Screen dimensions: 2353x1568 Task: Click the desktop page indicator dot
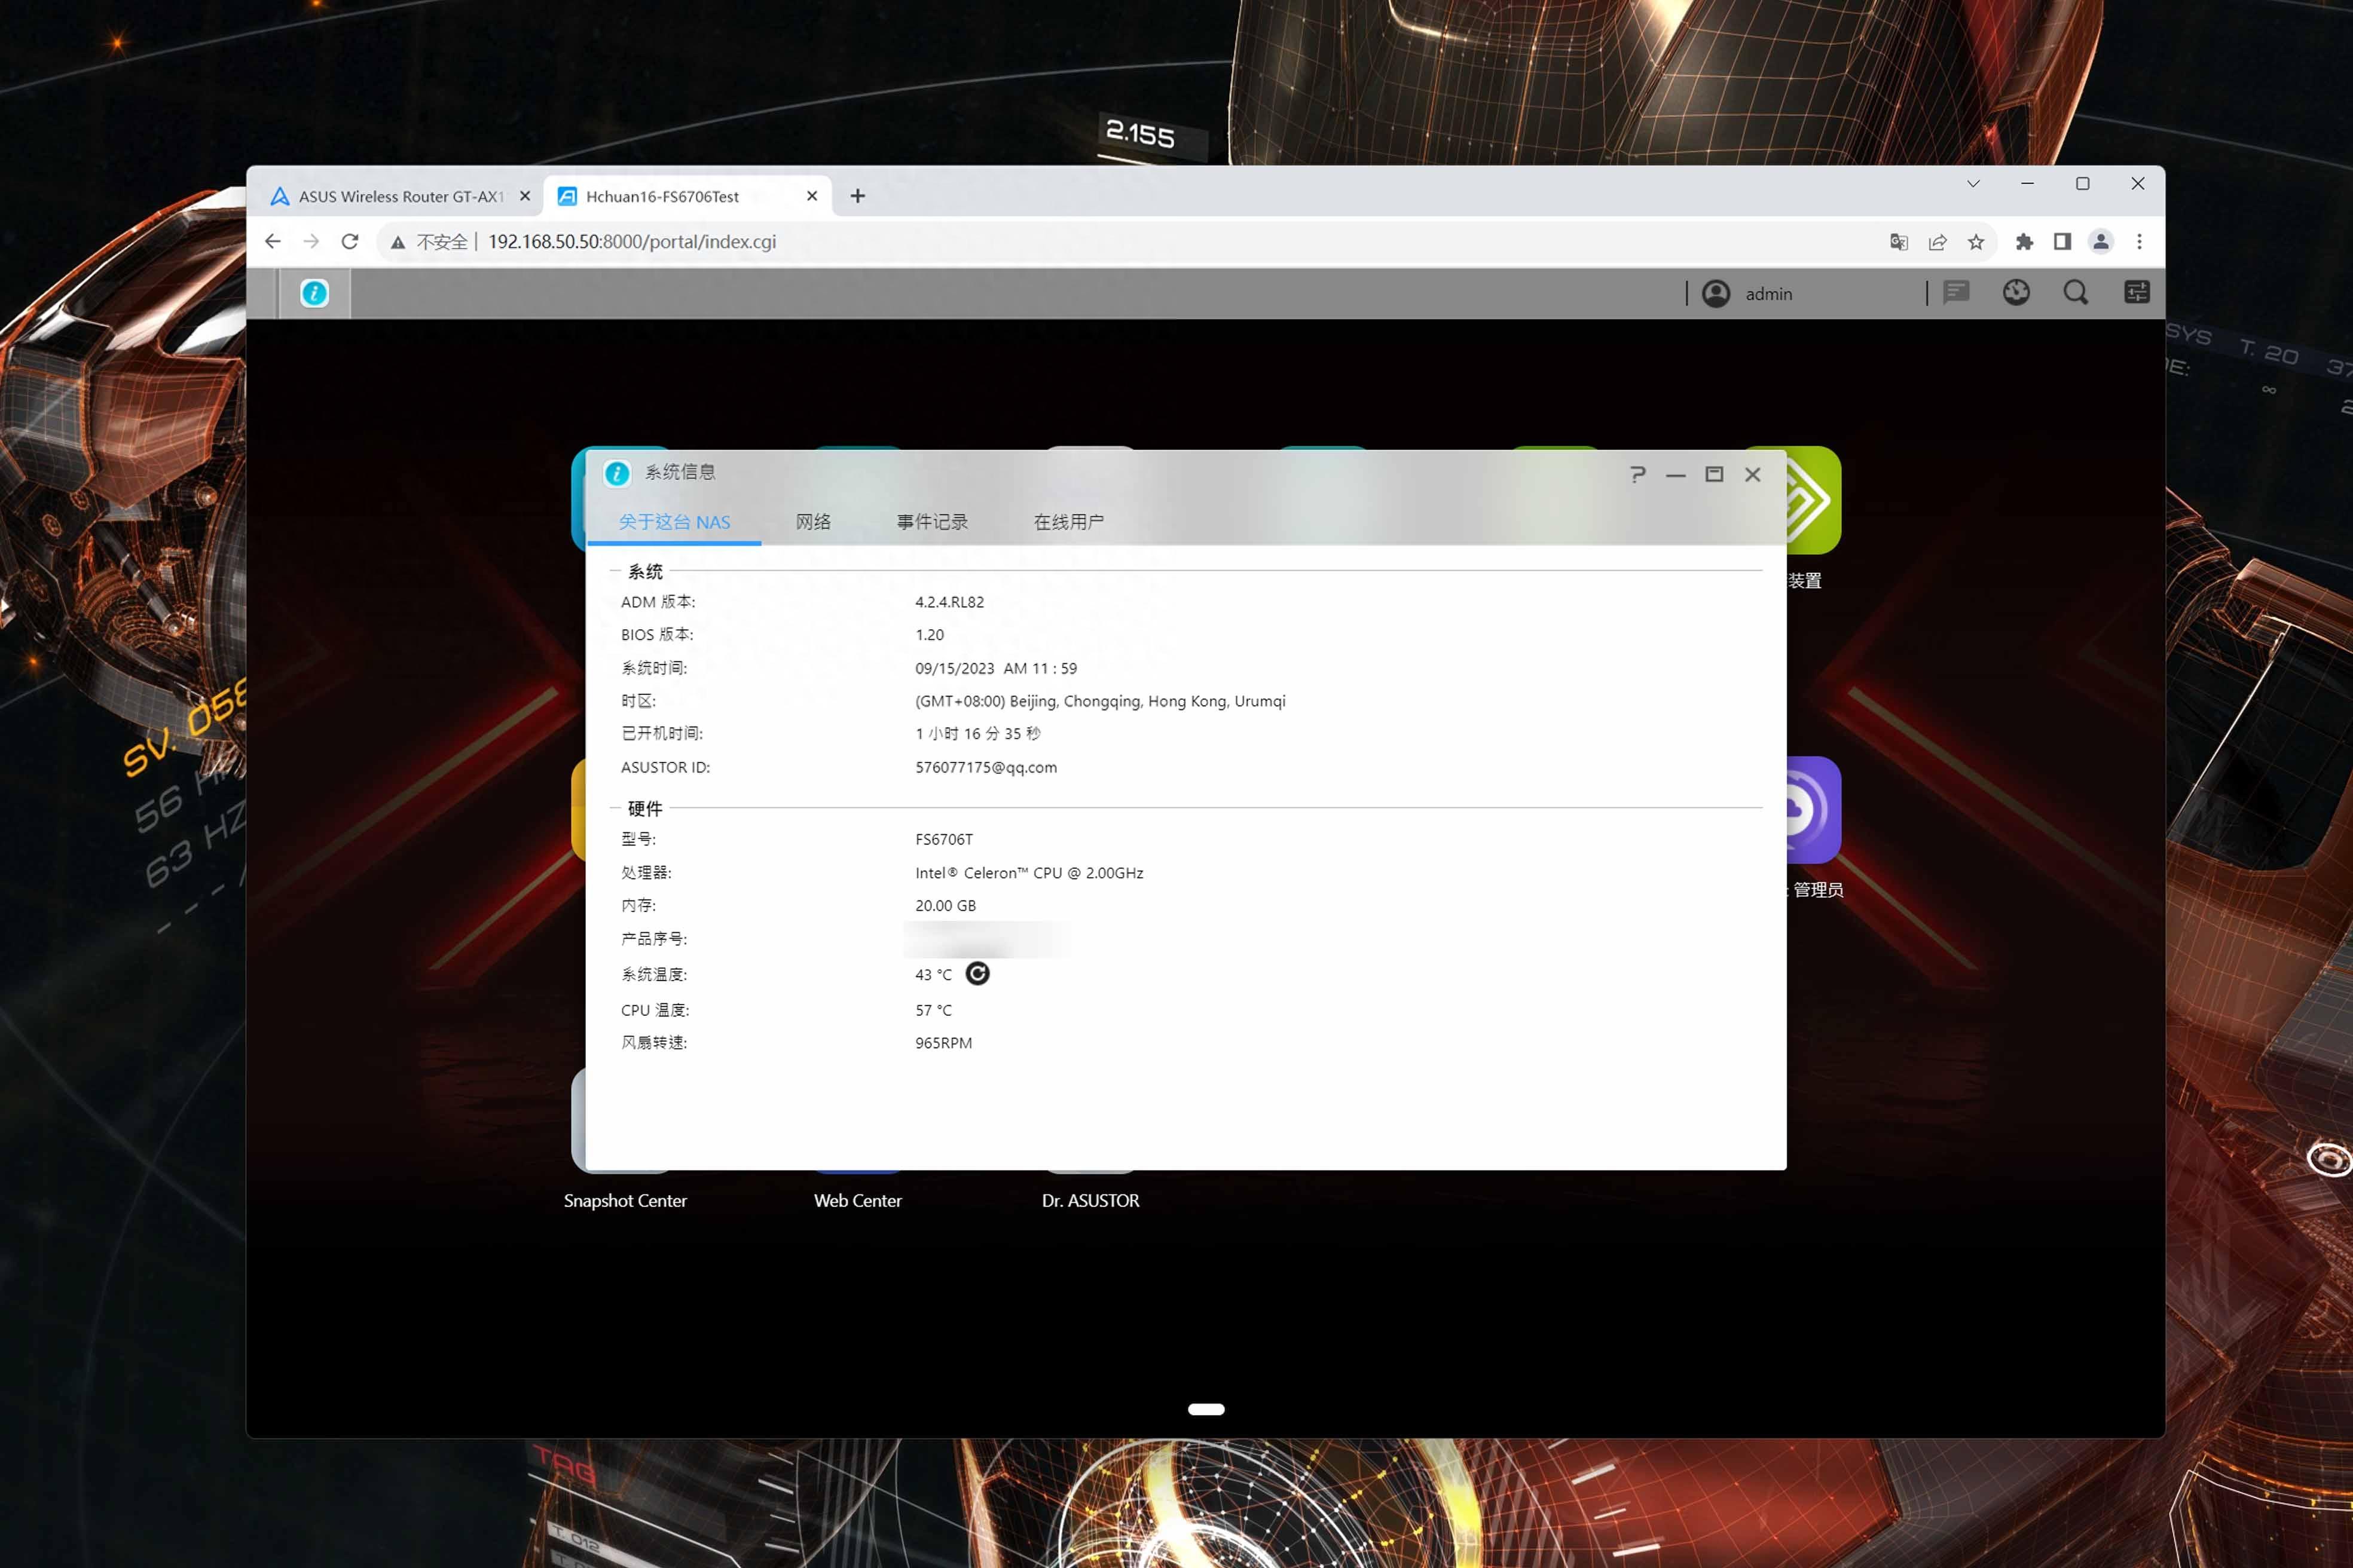(x=1206, y=1409)
